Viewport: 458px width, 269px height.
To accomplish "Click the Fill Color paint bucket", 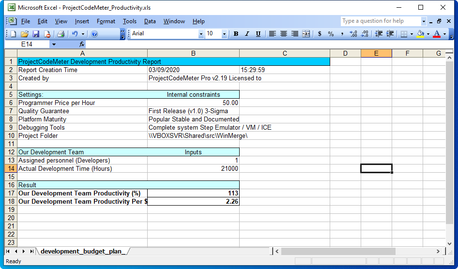I will (x=420, y=34).
